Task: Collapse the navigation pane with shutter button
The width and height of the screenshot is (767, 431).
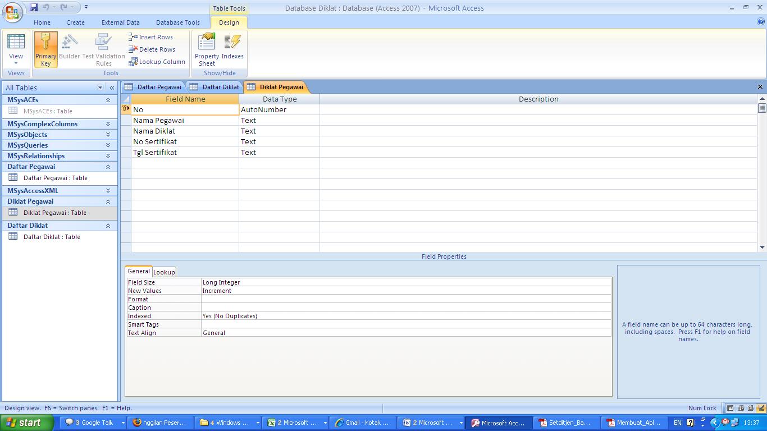Action: (x=112, y=88)
